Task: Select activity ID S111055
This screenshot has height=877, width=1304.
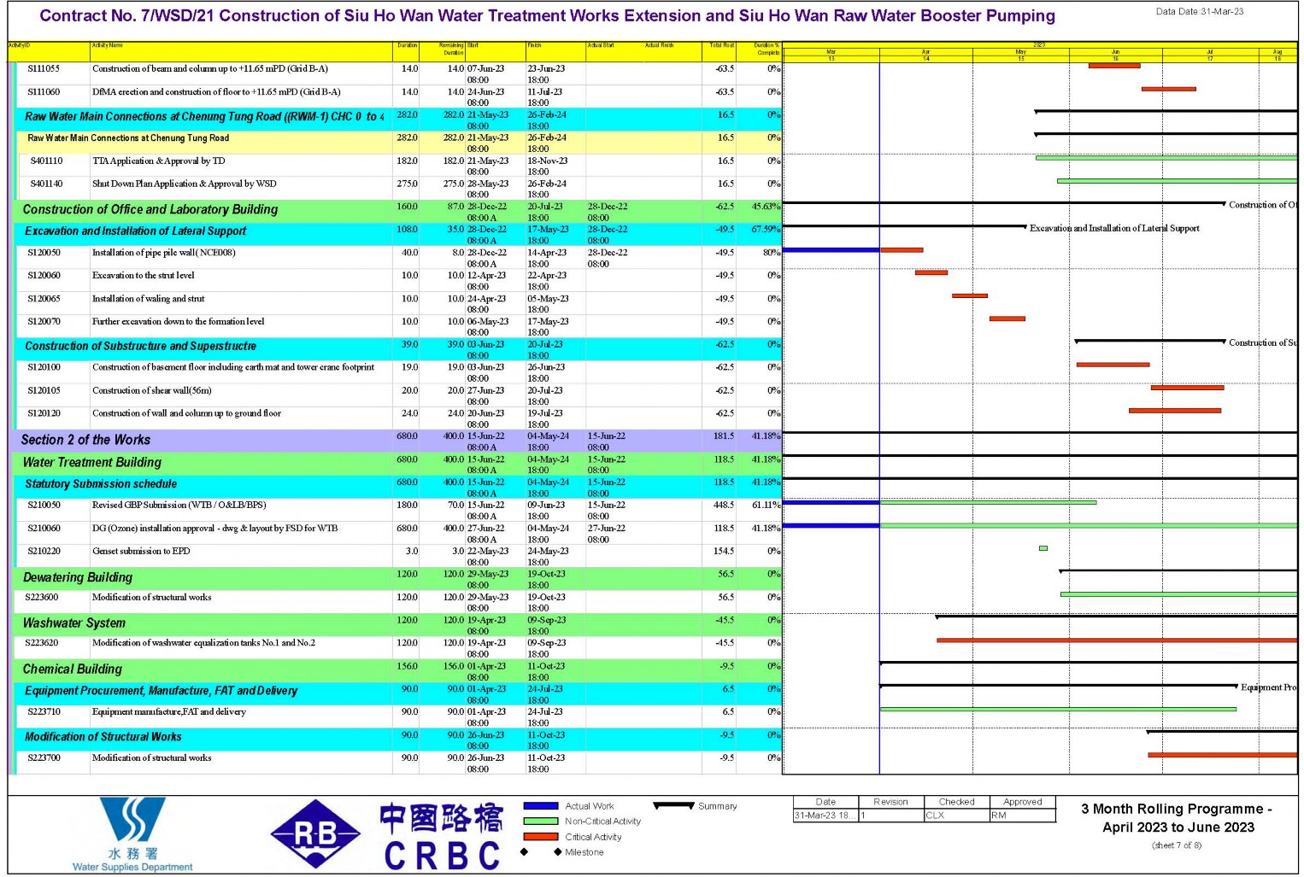Action: [44, 69]
